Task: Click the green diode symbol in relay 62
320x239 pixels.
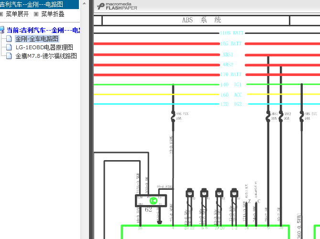Action: (153, 201)
